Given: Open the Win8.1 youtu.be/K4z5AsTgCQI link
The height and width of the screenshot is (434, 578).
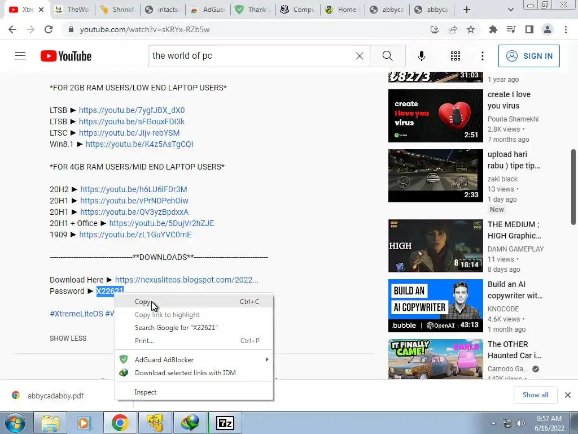Looking at the screenshot, I should click(139, 144).
